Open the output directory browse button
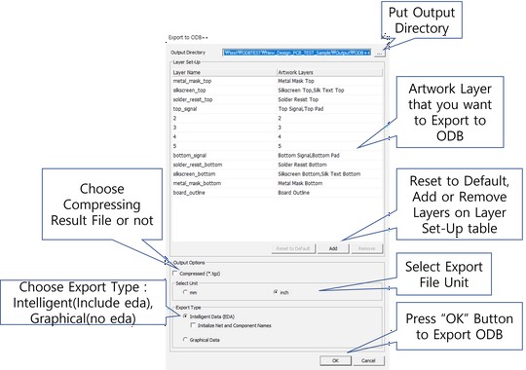Viewport: 526px width, 370px height. [x=380, y=53]
